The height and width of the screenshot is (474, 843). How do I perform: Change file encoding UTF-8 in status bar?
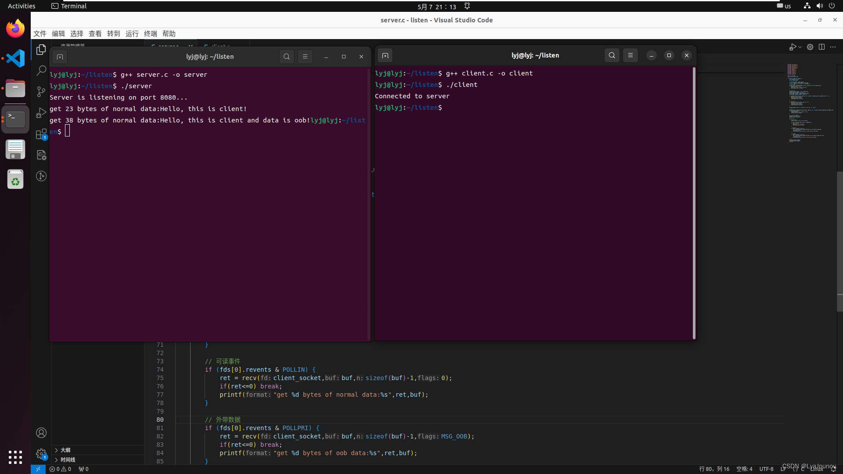[767, 469]
